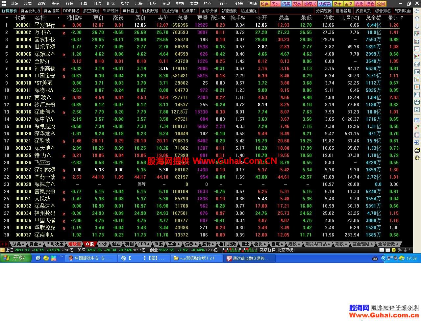The height and width of the screenshot is (321, 421).
Task: Click the circle-in-square icon in sidebar
Action: point(417,110)
